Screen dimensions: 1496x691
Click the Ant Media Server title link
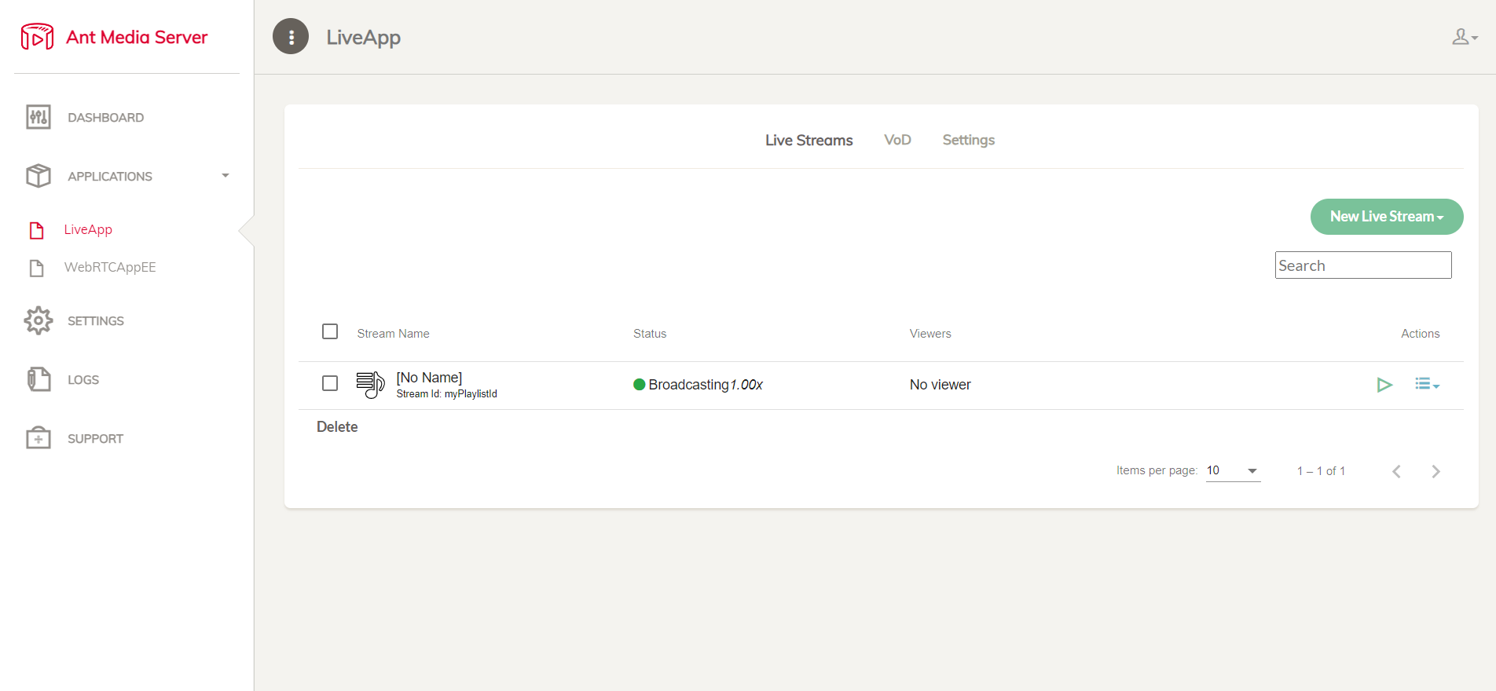click(x=137, y=37)
